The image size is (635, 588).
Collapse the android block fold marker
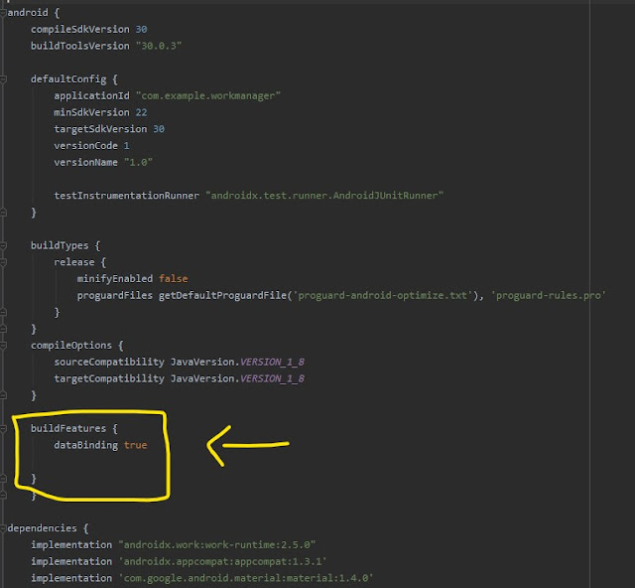click(x=4, y=13)
